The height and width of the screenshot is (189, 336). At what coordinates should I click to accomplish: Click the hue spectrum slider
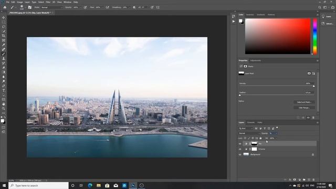315,36
